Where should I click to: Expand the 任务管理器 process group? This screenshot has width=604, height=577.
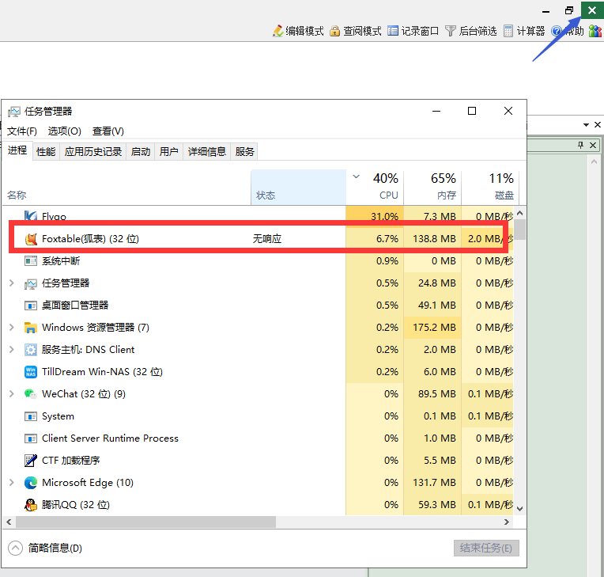point(12,283)
